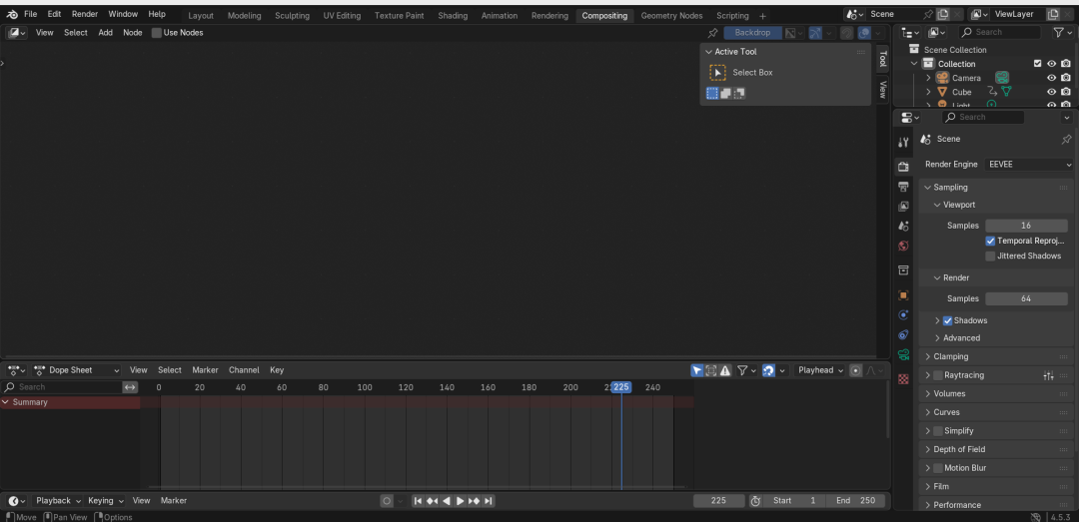Click the play animation button
This screenshot has height=522, width=1079.
(461, 501)
